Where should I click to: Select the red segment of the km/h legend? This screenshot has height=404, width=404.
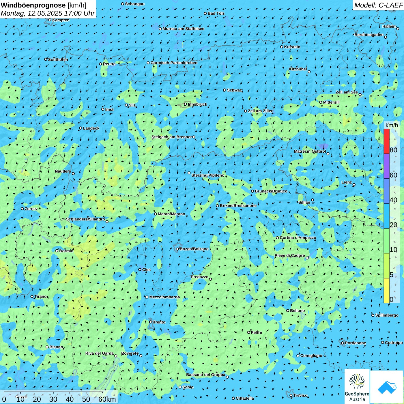tap(386, 141)
